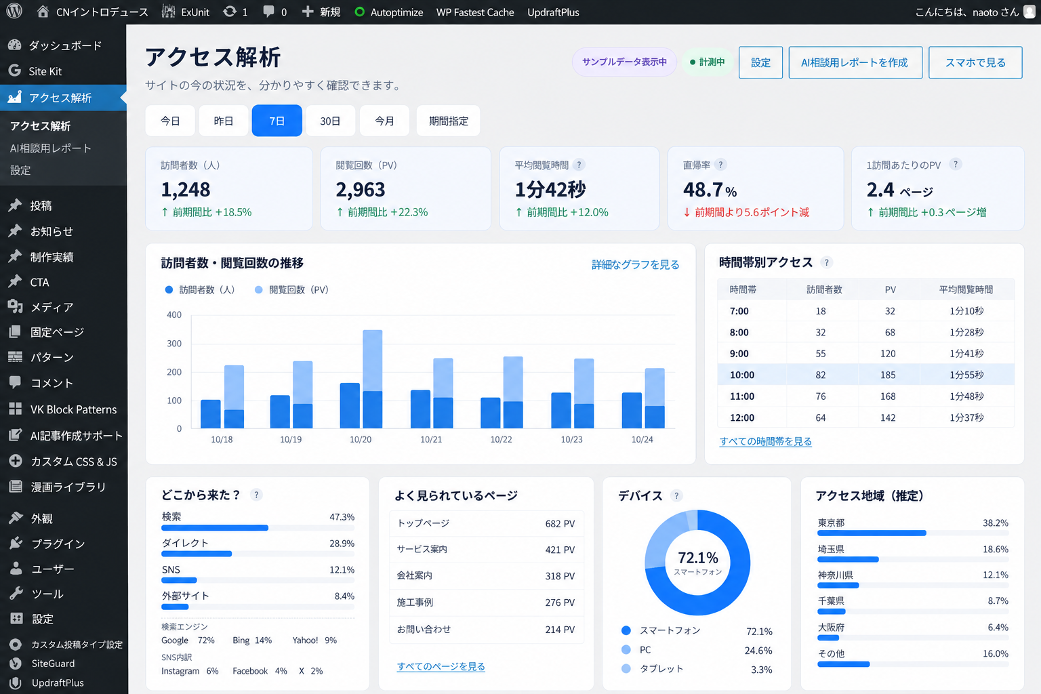Image resolution: width=1041 pixels, height=694 pixels.
Task: Click the help icon beside 平均閲覧時間
Action: pos(579,165)
